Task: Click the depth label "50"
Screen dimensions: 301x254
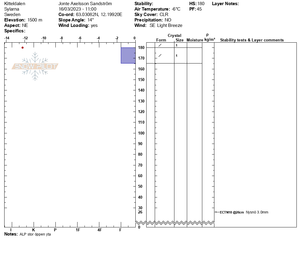Action: [140, 186]
